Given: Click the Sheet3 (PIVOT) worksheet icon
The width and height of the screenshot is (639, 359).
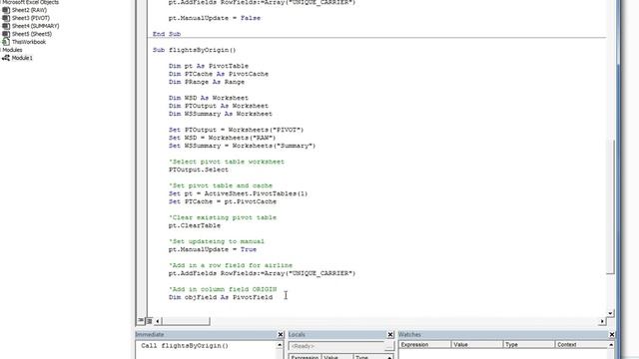Looking at the screenshot, I should point(6,18).
